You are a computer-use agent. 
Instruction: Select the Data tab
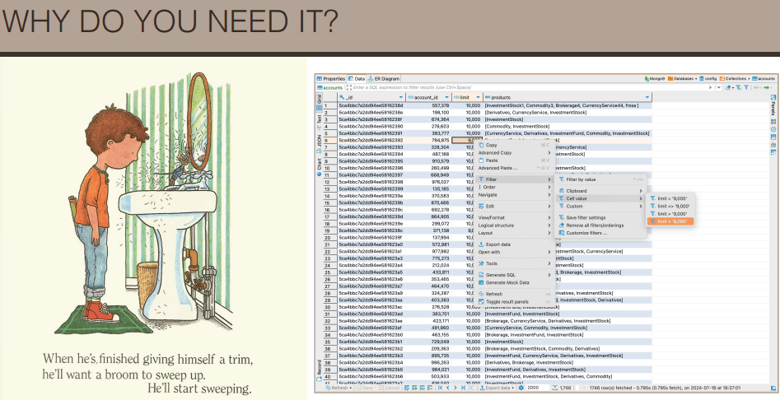point(357,78)
